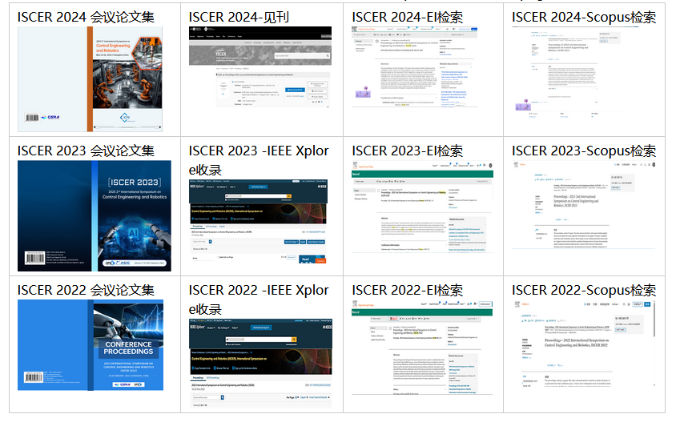Select the heading 'ISCER 2022 会议论文集'
This screenshot has width=680, height=422.
point(86,290)
